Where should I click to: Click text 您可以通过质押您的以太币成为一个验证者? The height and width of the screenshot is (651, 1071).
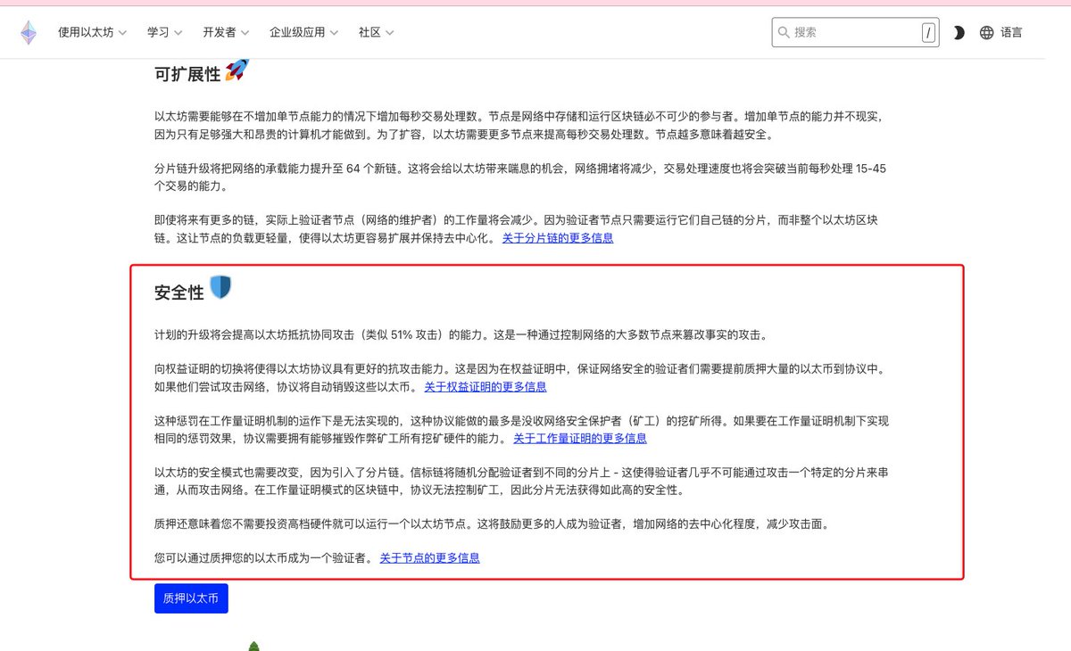[262, 558]
